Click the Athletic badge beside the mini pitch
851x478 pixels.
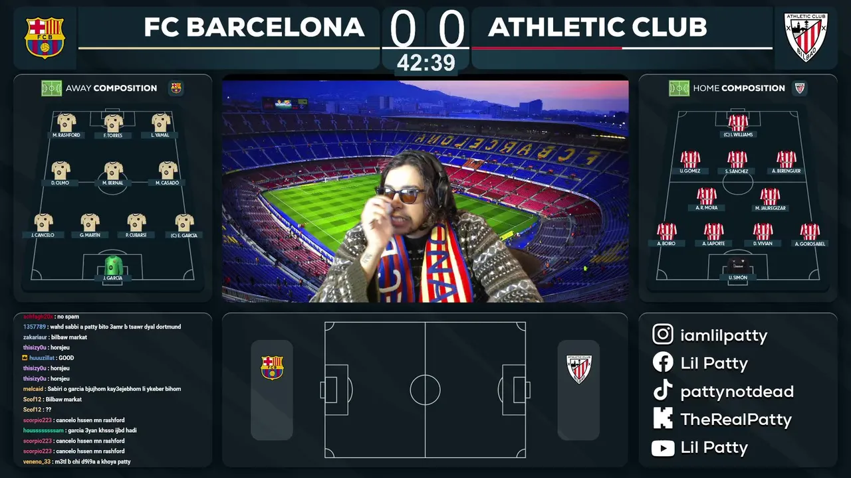coord(578,368)
